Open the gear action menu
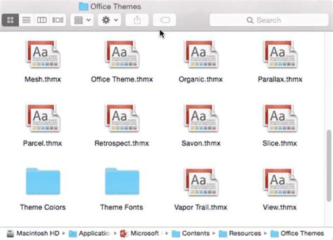Screen dimensions: 333x240 (x=110, y=20)
